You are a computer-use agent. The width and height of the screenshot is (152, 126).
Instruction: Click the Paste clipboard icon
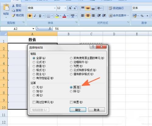(x=6, y=7)
